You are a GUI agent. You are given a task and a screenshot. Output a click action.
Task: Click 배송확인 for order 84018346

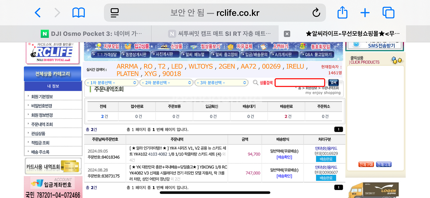pyautogui.click(x=284, y=157)
